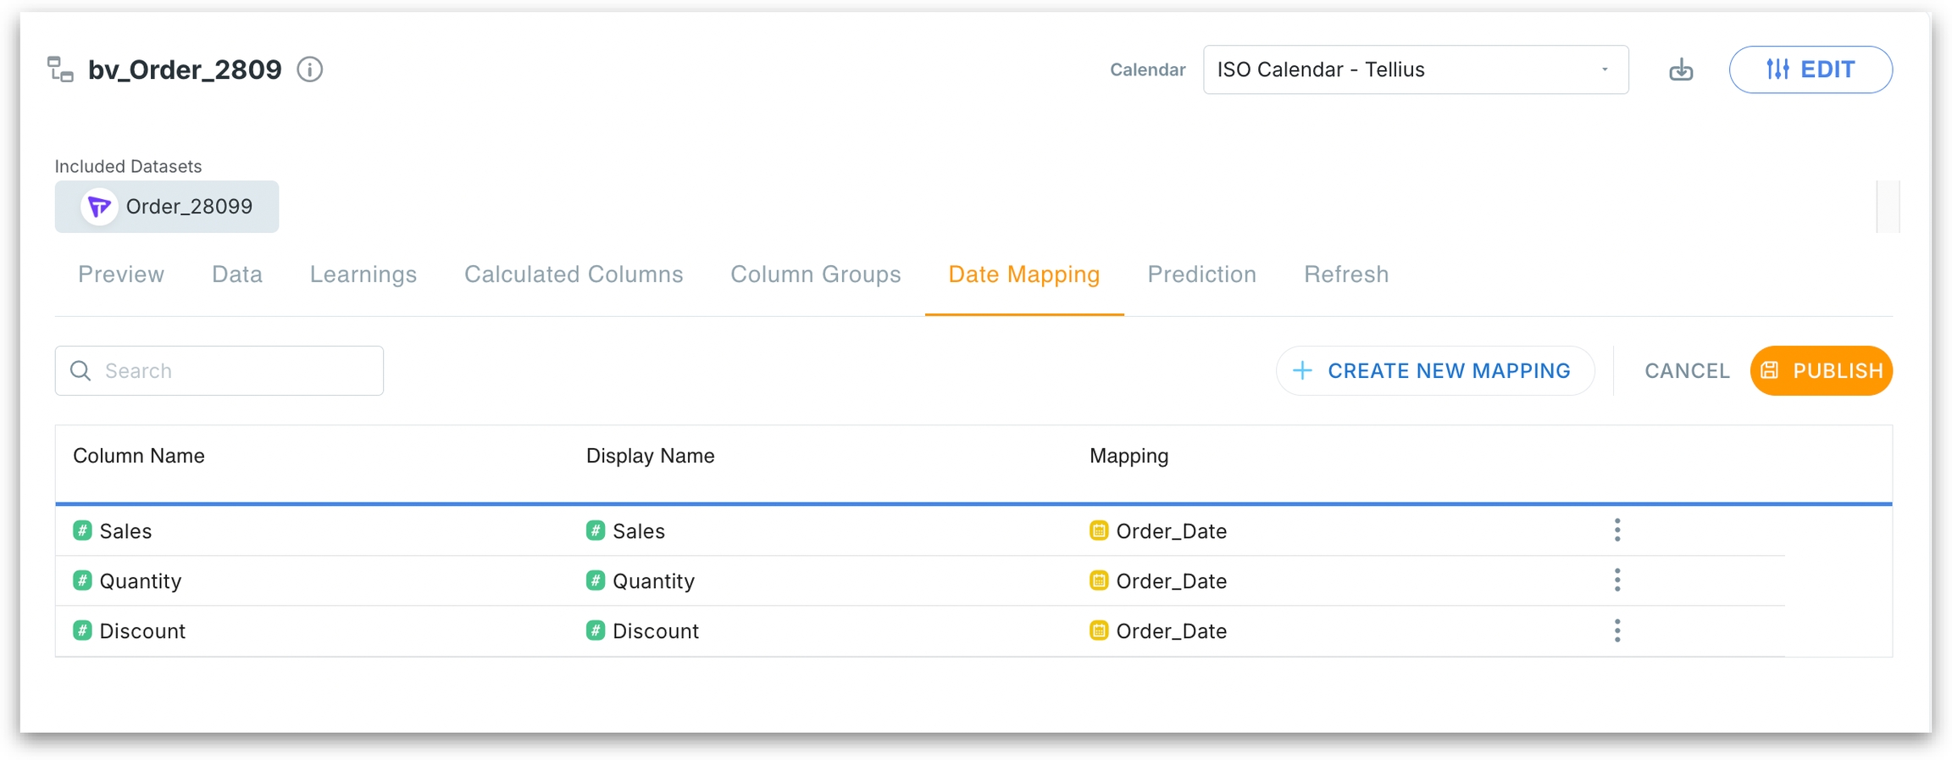Click the numeric type icon beside Quantity column
This screenshot has width=1952, height=760.
click(82, 580)
